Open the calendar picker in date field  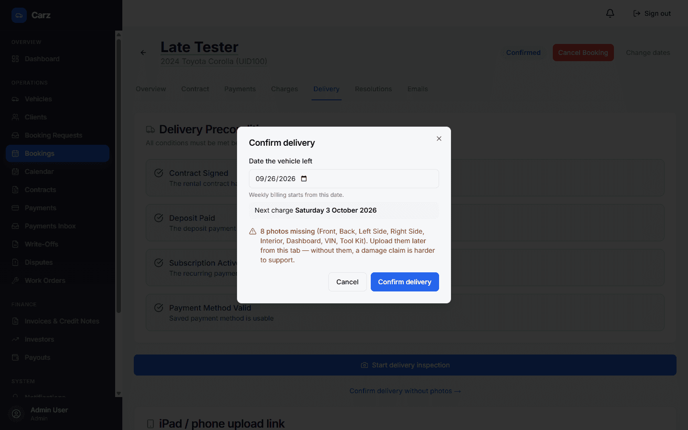click(x=304, y=179)
